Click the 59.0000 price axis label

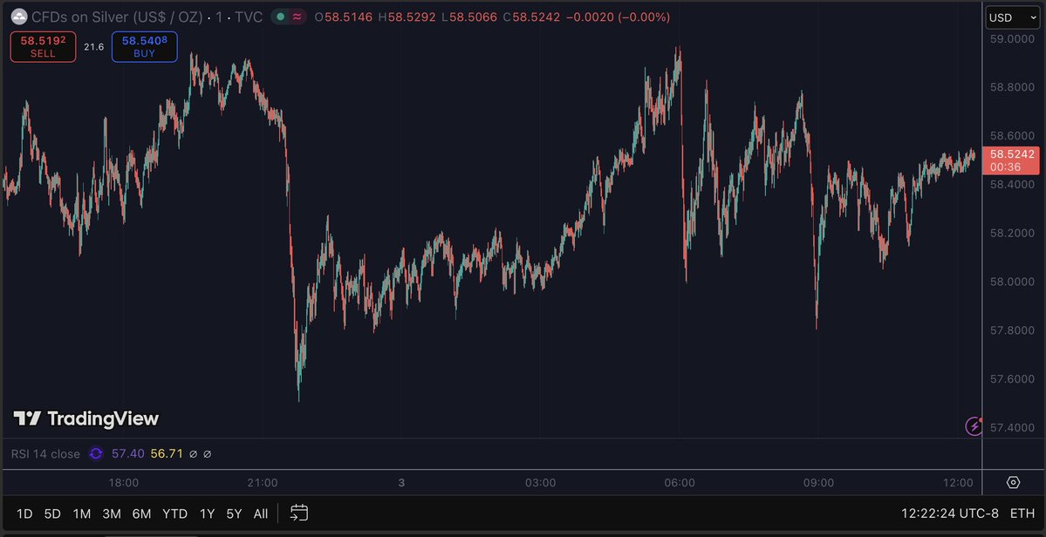point(1012,39)
